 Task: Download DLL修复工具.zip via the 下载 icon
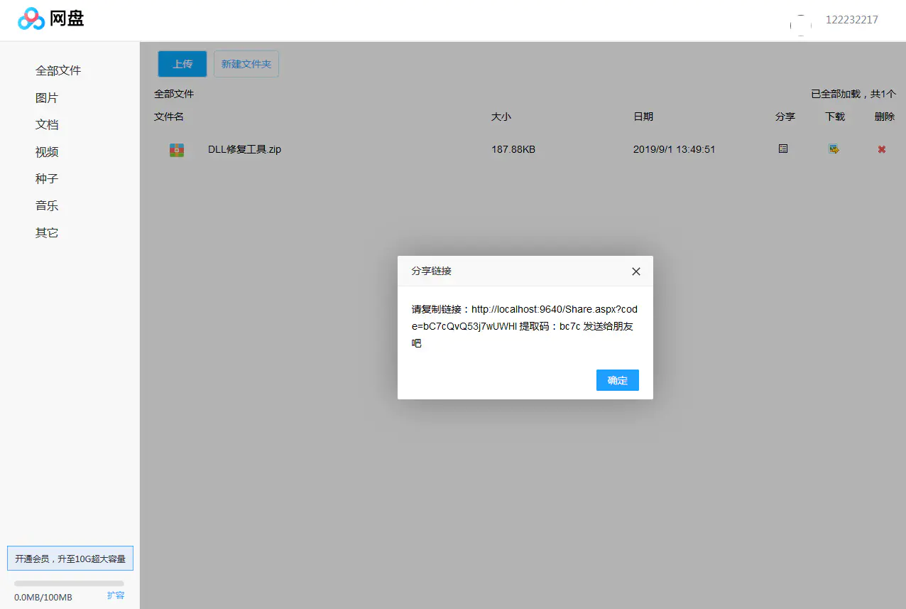834,149
